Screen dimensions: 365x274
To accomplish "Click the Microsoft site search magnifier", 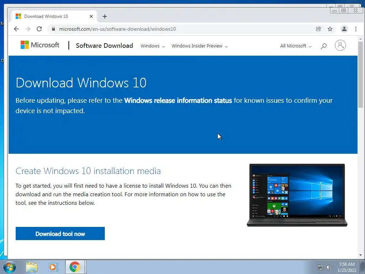I will tap(324, 46).
